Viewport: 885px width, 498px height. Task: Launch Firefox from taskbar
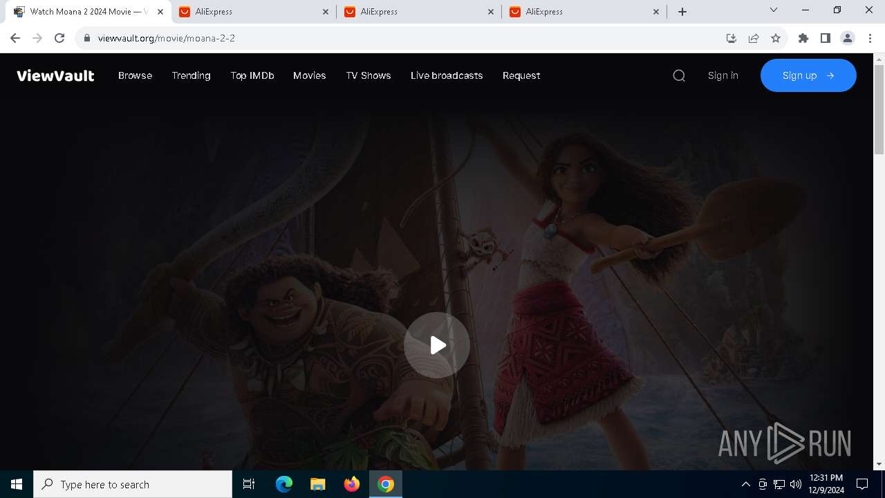[x=352, y=484]
